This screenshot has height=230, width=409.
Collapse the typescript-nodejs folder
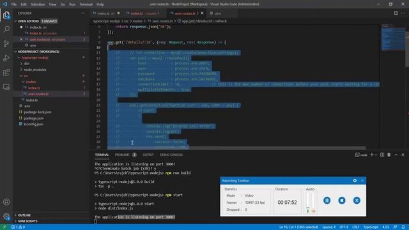pyautogui.click(x=19, y=57)
